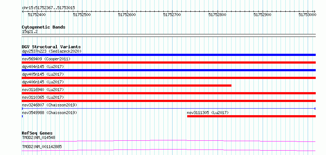Viewport: 326px width, 155px height.
Task: Click the red bar of dgv405n145
Action: point(168,78)
